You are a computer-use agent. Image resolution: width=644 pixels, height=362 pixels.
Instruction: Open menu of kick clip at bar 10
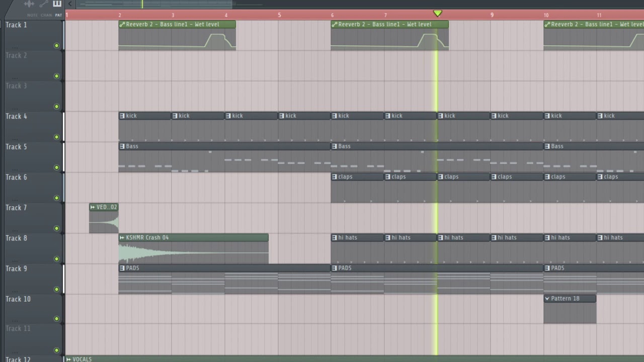(x=547, y=116)
